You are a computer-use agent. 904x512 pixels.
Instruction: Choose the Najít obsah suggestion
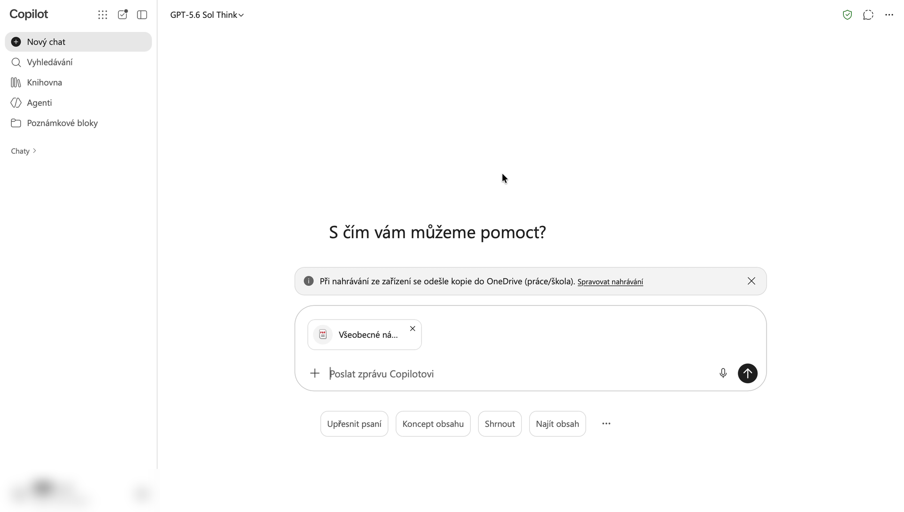click(x=557, y=424)
